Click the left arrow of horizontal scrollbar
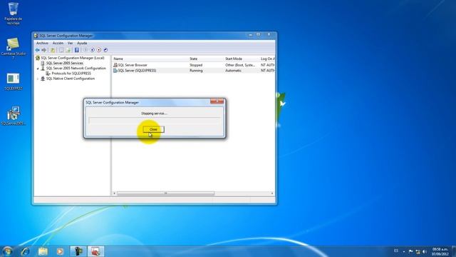Viewport: 456px width, 257px height. pos(114,193)
